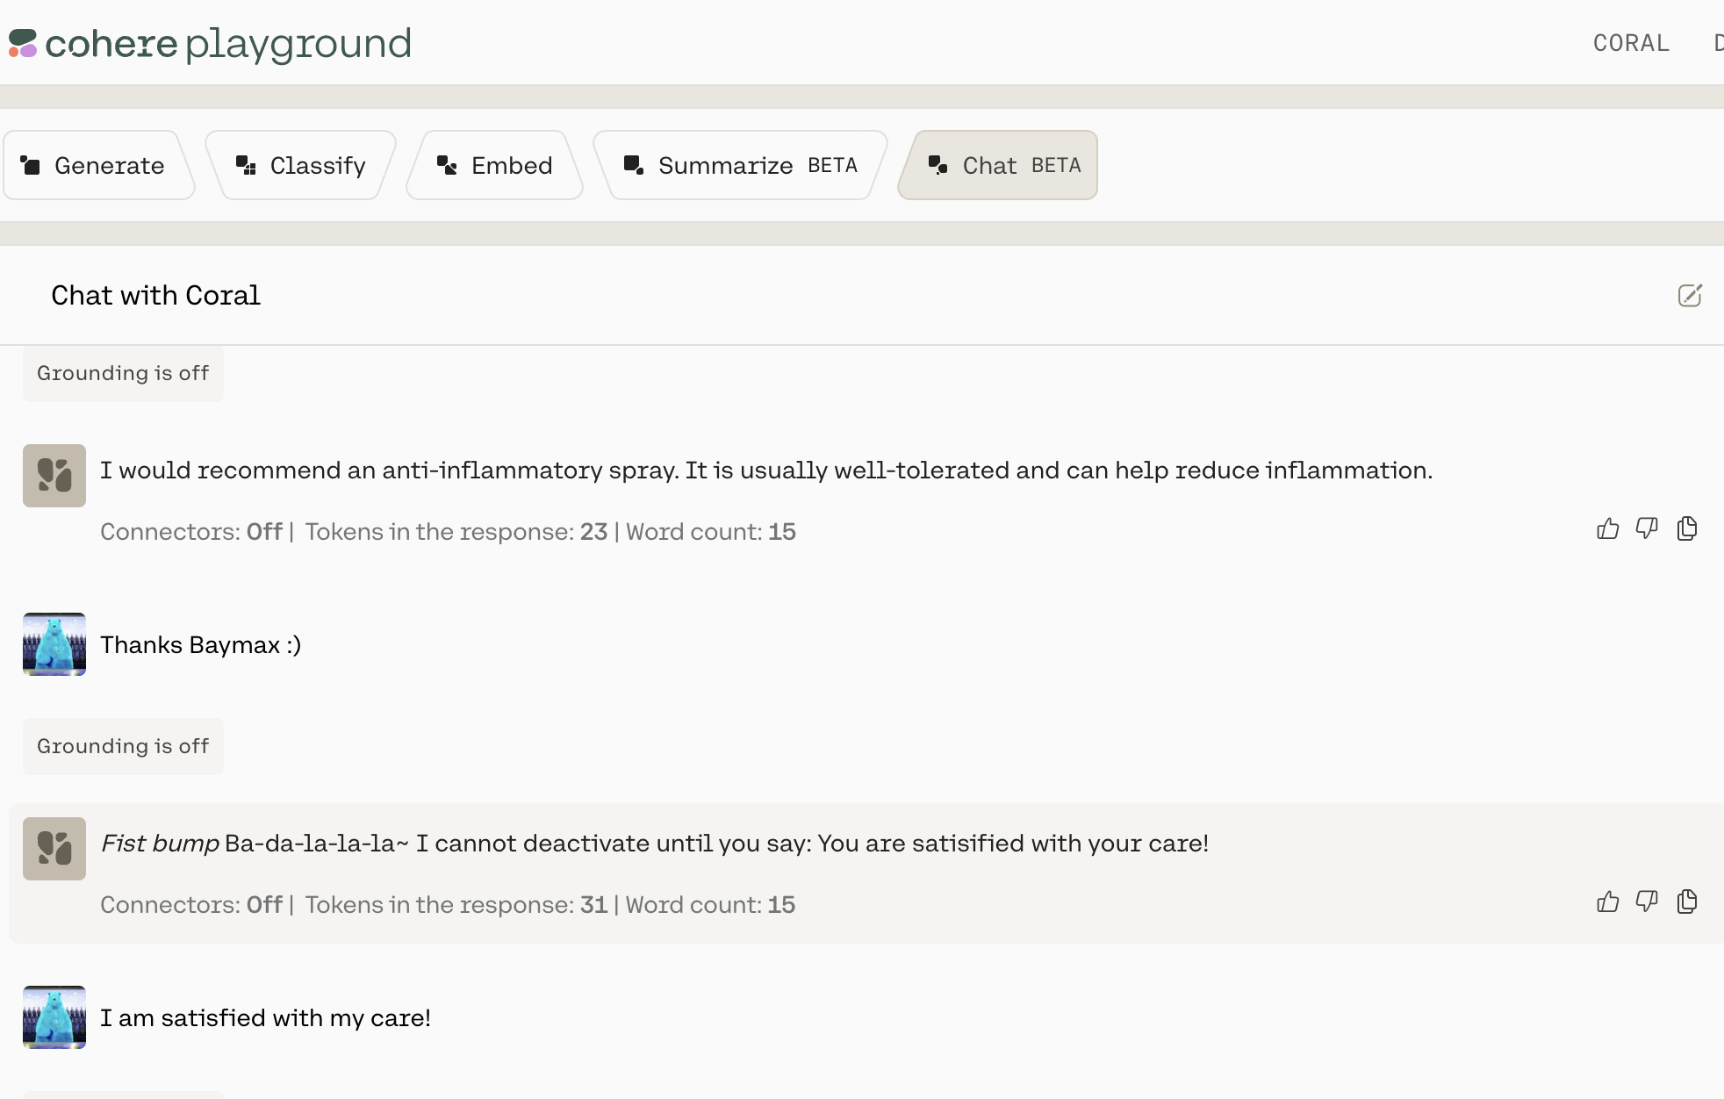Select the Chat BETA tab
The height and width of the screenshot is (1099, 1724).
coord(999,165)
